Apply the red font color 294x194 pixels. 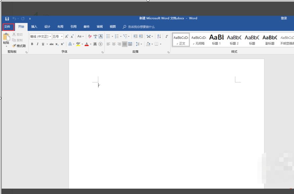[86, 44]
